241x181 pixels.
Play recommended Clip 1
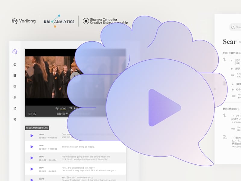pos(32,135)
